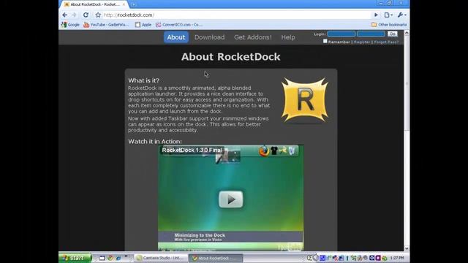Click the RocketDock 1.3.0 Final video title
This screenshot has height=263, width=468.
[192, 150]
